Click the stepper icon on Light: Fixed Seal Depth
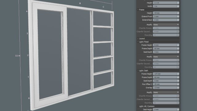Screen dimensions: 197x111 coord(178,52)
